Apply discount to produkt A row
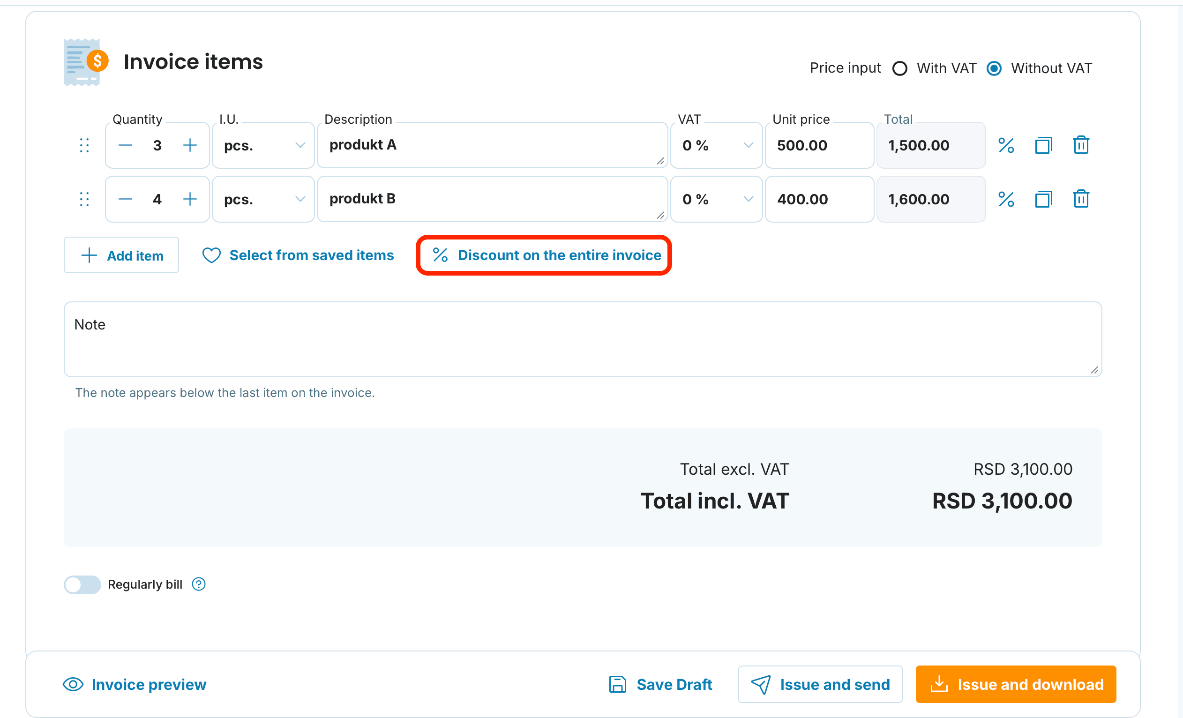1183x718 pixels. pos(1006,145)
